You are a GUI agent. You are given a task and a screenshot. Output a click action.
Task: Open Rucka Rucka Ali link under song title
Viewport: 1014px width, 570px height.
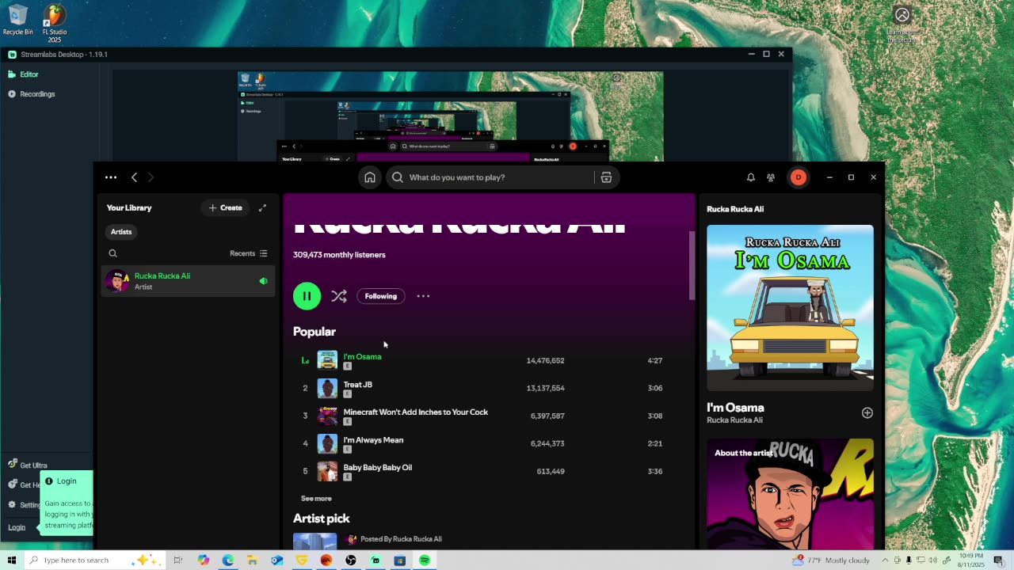pyautogui.click(x=734, y=420)
